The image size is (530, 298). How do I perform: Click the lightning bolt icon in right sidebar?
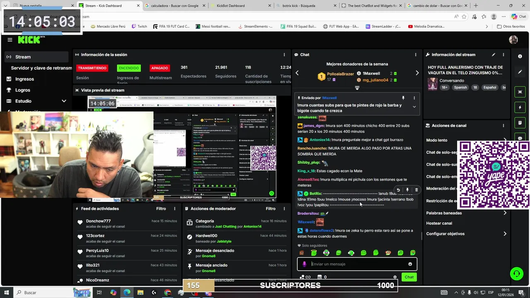(x=520, y=108)
